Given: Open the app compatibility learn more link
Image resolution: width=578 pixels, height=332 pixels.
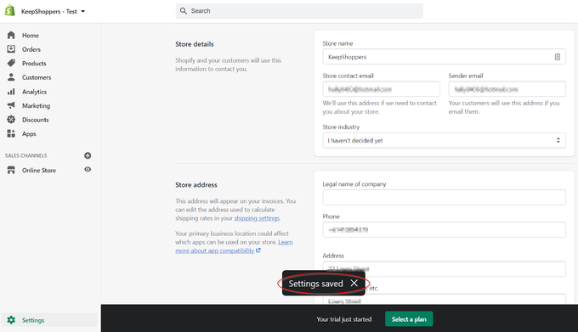Looking at the screenshot, I should (234, 246).
